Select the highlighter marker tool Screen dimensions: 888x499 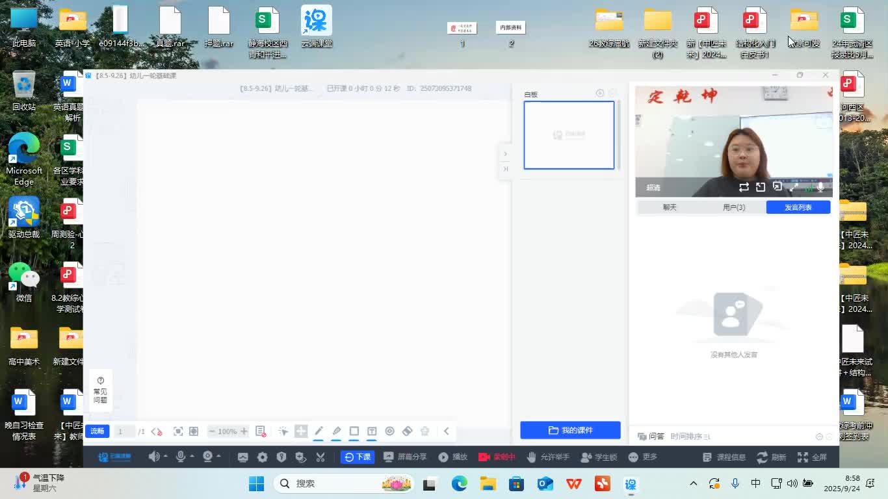336,431
